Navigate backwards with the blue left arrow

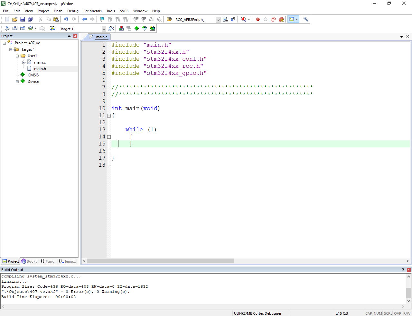tap(84, 19)
